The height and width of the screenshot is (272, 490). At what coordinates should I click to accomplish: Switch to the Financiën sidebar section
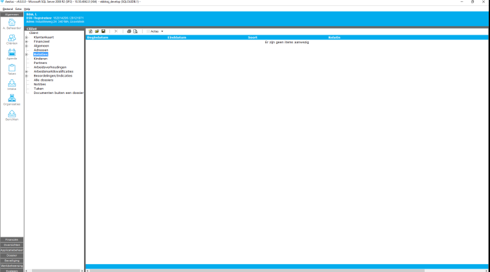(11, 239)
